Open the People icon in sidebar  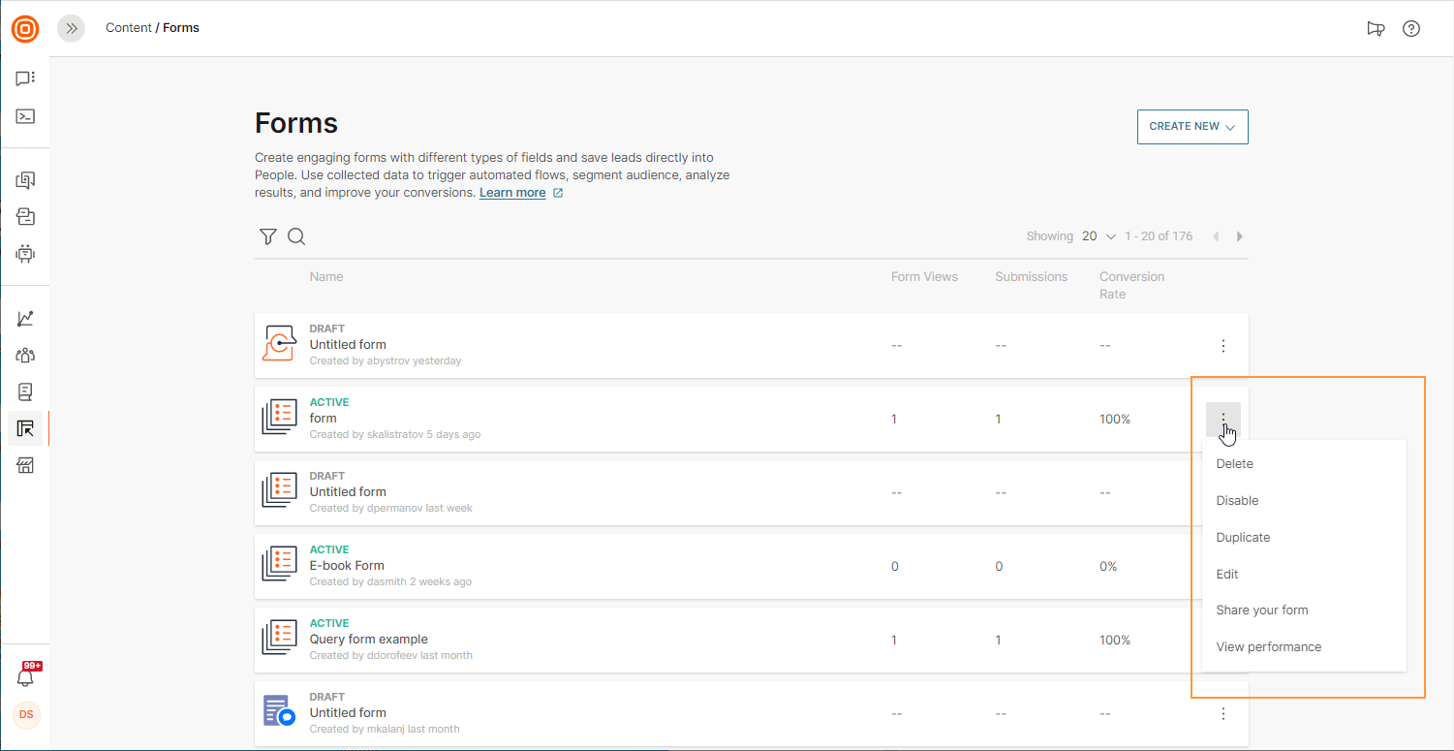pyautogui.click(x=25, y=355)
